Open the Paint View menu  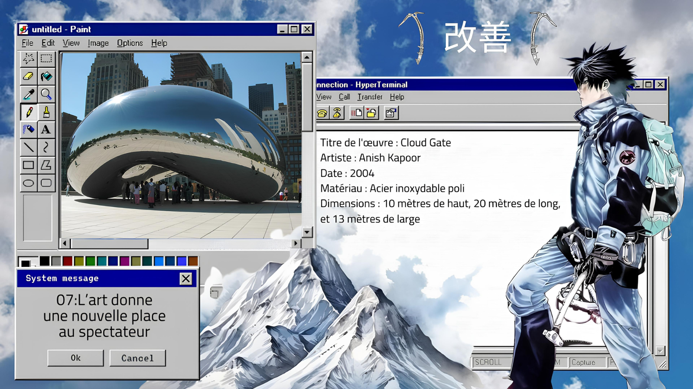(71, 43)
